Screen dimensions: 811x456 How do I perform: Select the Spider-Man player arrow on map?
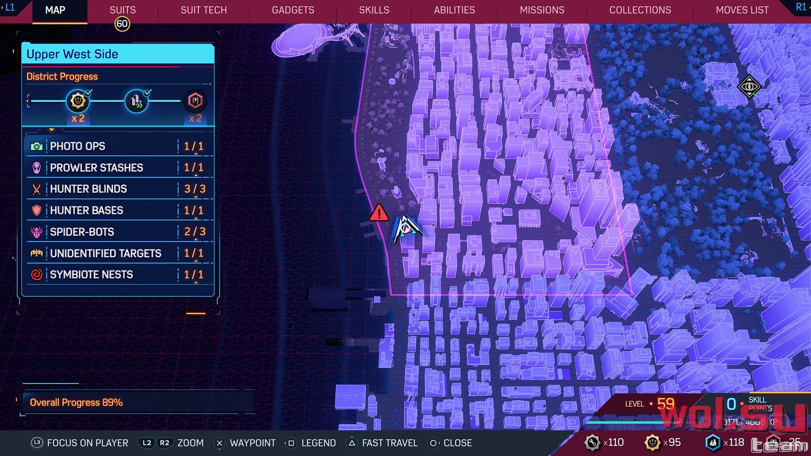tap(405, 229)
